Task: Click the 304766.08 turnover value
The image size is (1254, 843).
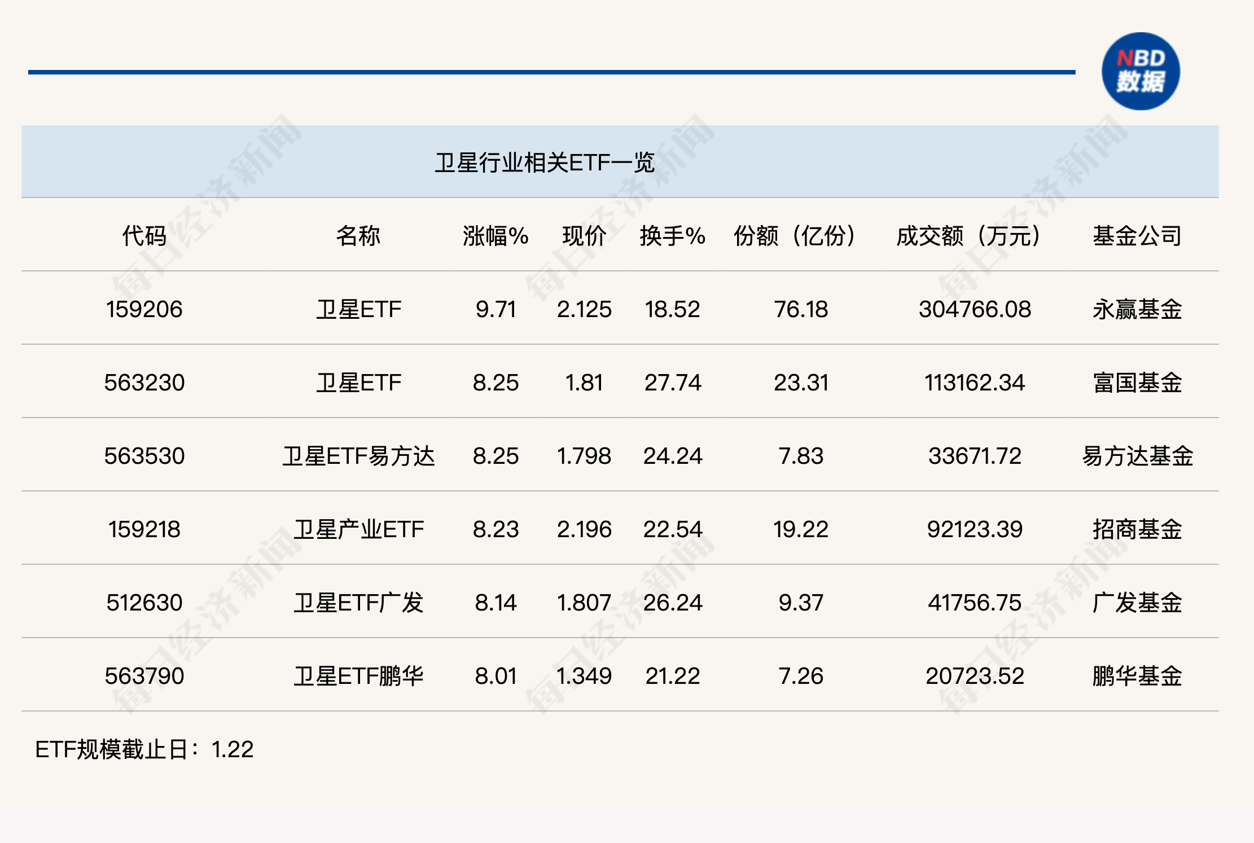Action: (x=975, y=309)
